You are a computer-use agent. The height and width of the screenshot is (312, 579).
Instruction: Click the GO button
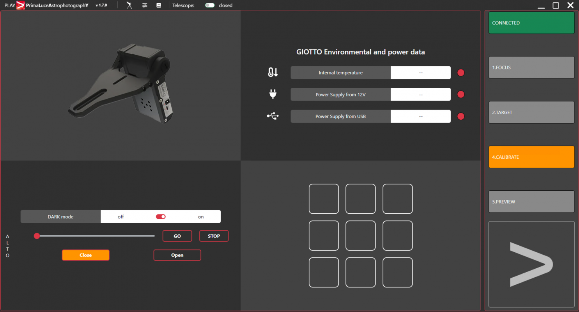point(177,236)
